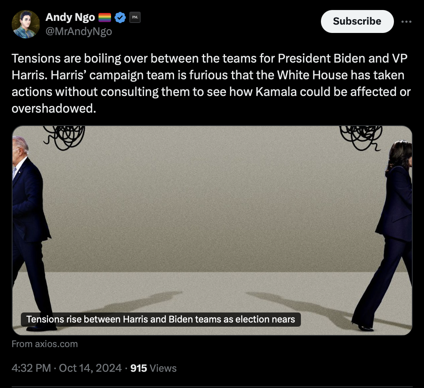Click the rainbow flag emoji beside the name
Viewport: 424px width, 388px height.
pos(104,18)
